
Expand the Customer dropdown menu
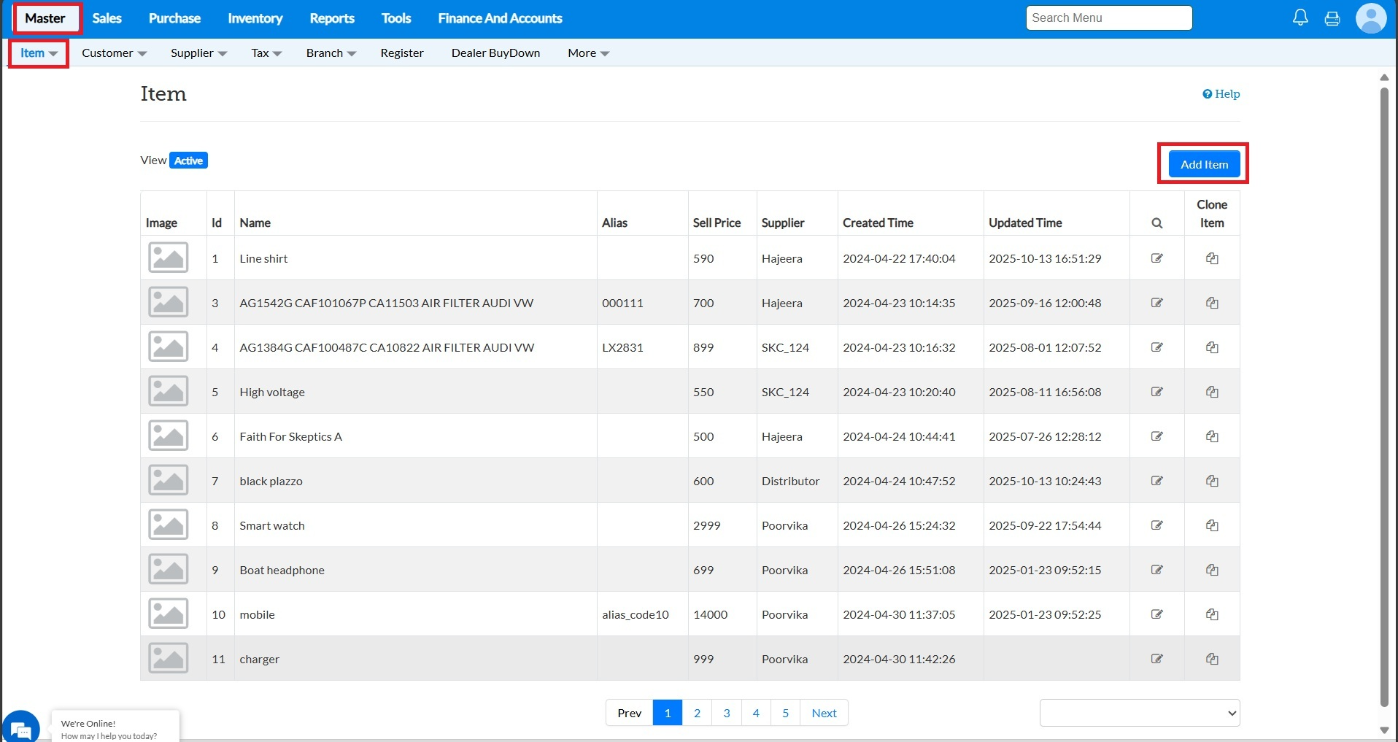click(x=114, y=53)
